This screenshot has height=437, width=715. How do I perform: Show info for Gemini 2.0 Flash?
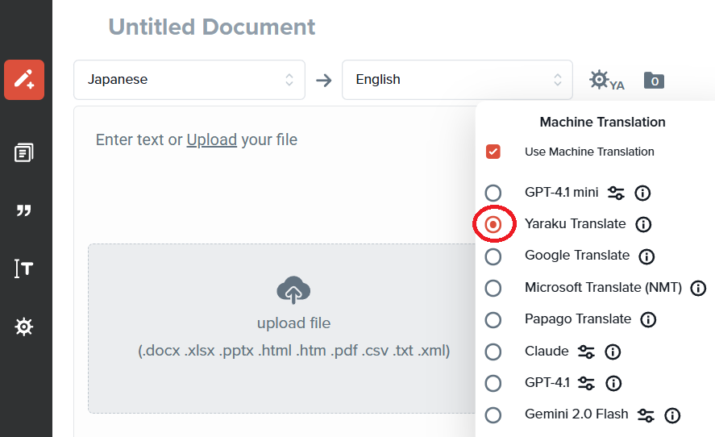(672, 415)
